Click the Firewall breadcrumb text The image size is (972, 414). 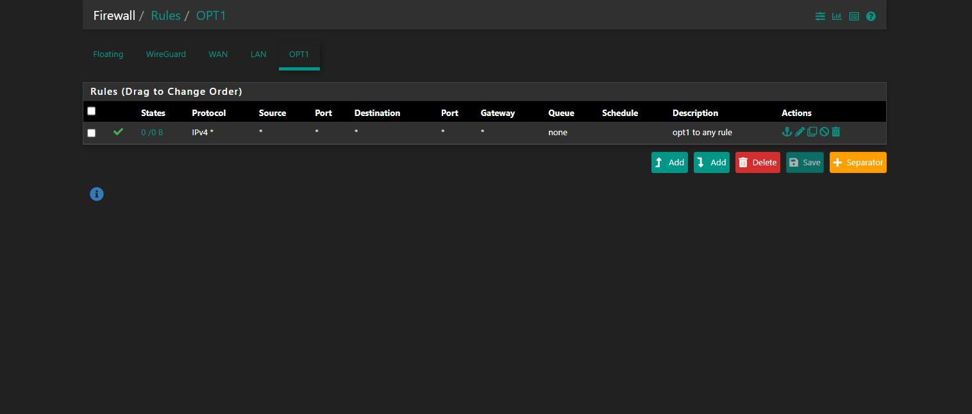coord(114,15)
